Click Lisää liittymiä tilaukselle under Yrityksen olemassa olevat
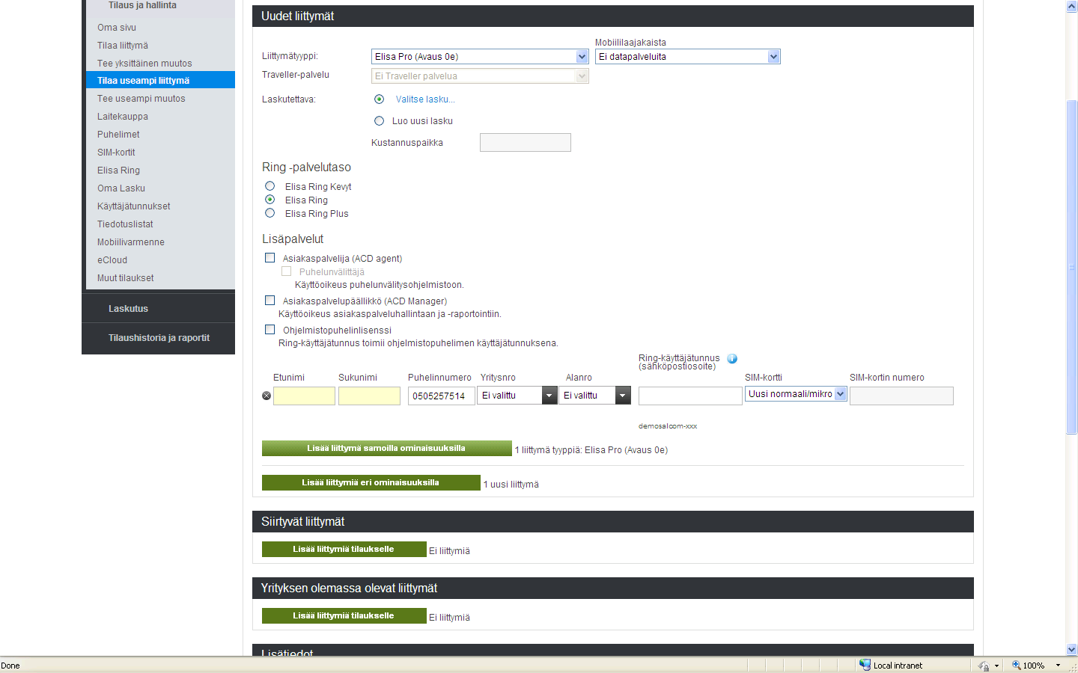 [x=344, y=616]
